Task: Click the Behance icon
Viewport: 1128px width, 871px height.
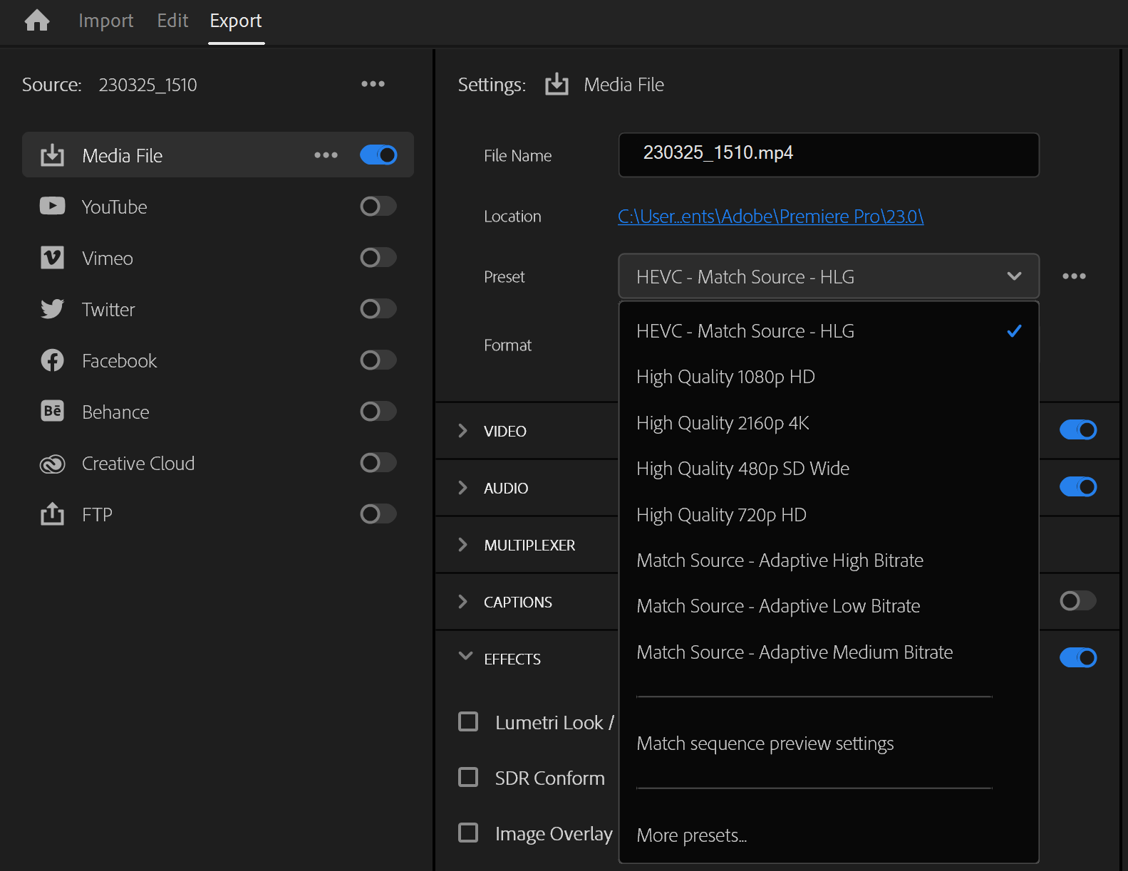Action: 52,412
